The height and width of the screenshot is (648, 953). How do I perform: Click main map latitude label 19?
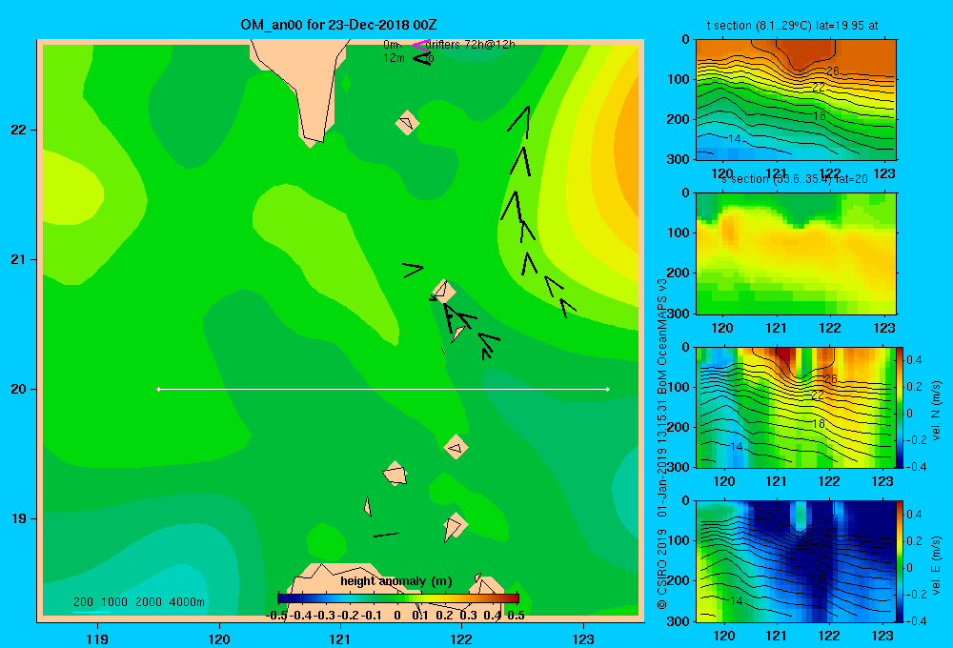tap(18, 518)
